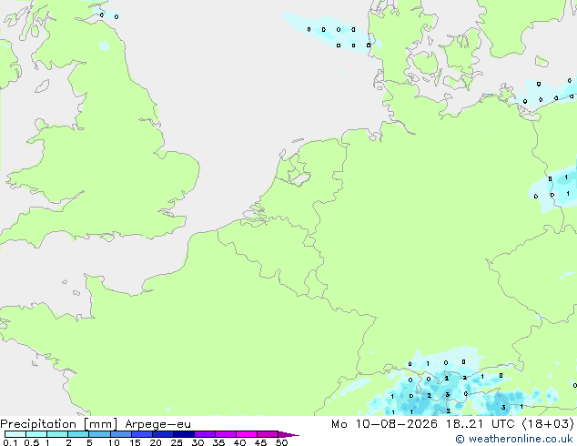Viewport: 577px width, 446px height.
Task: Click the 20–25 mm dark blue legend swatch
Action: tap(163, 434)
